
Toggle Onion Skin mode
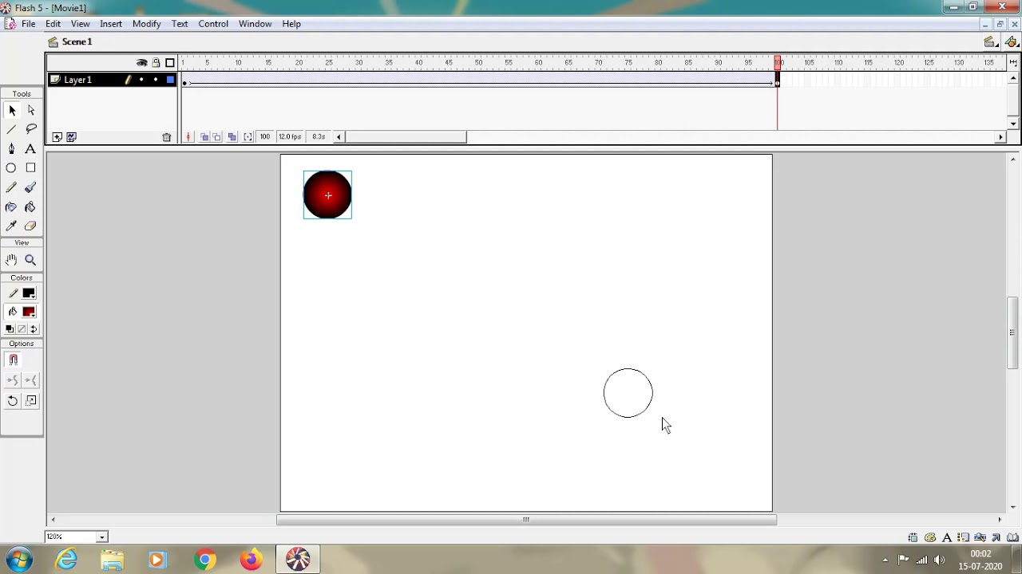coord(204,137)
